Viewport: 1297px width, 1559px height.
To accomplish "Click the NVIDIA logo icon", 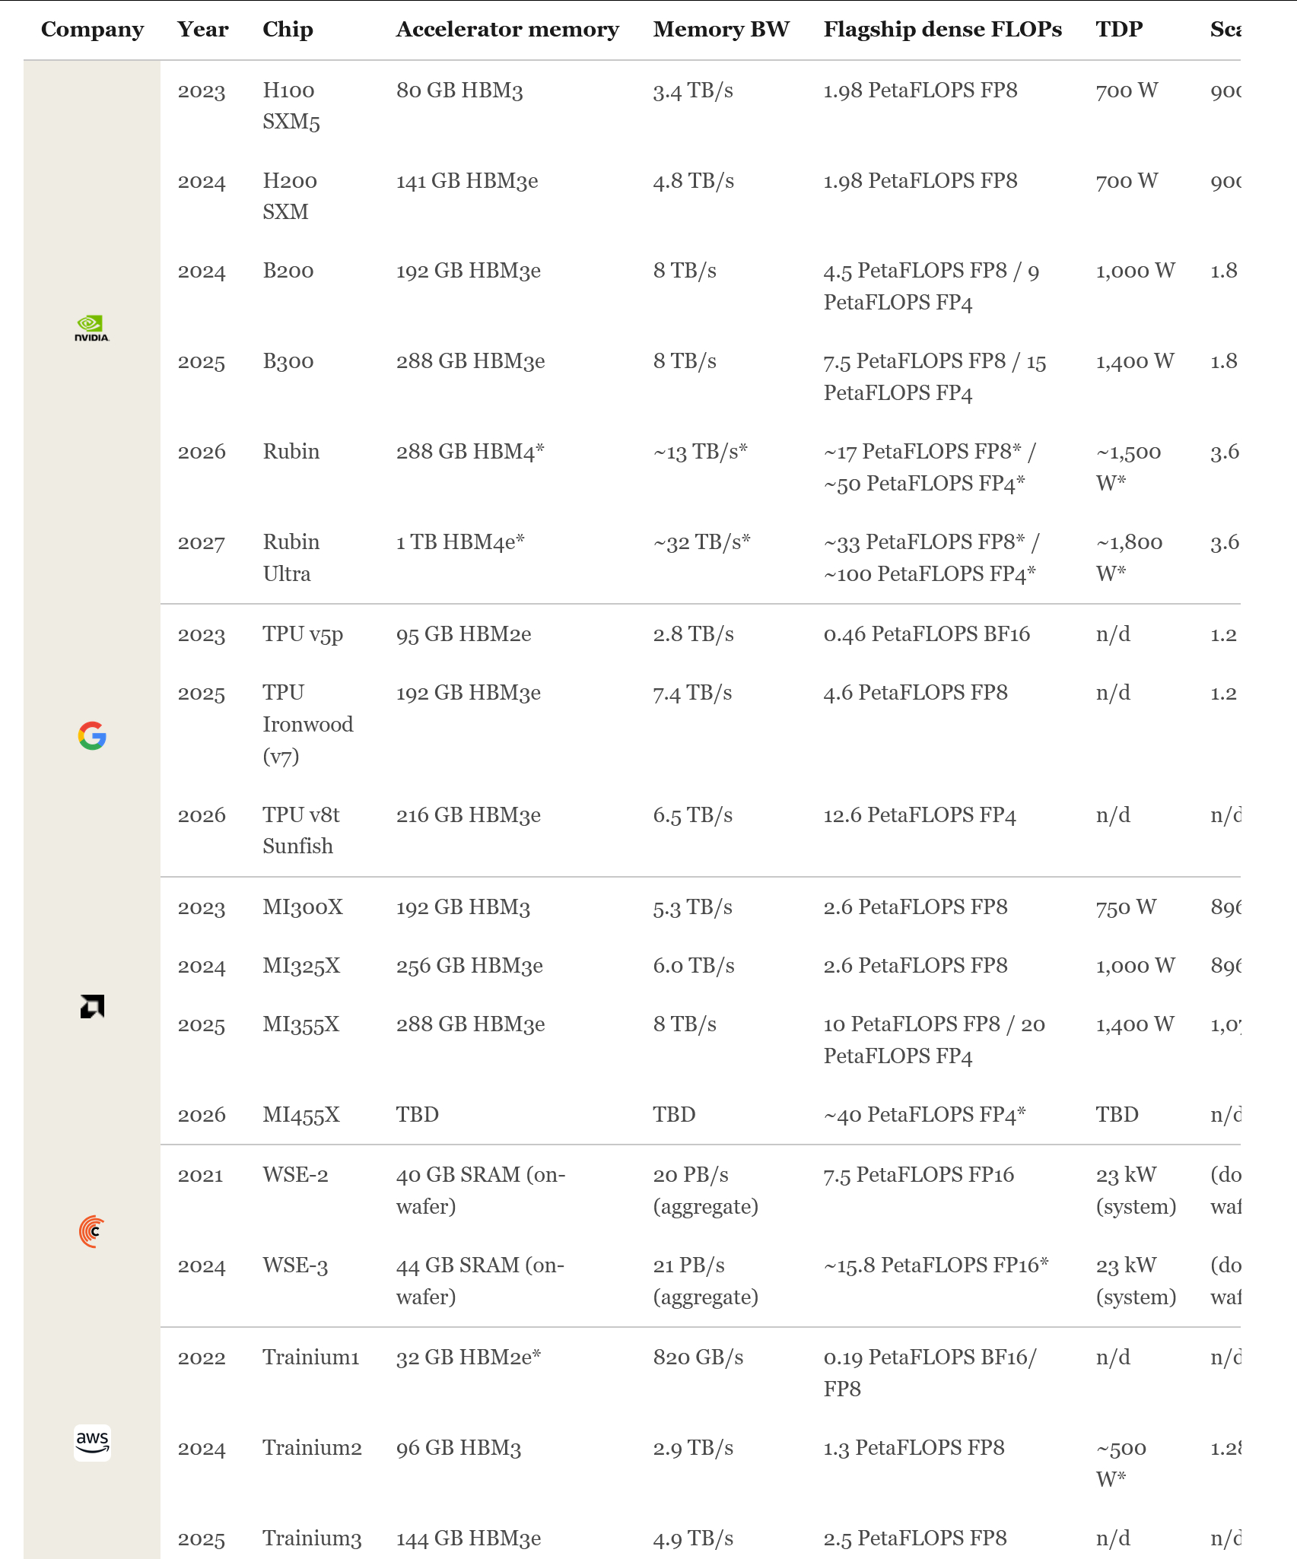I will pos(92,329).
